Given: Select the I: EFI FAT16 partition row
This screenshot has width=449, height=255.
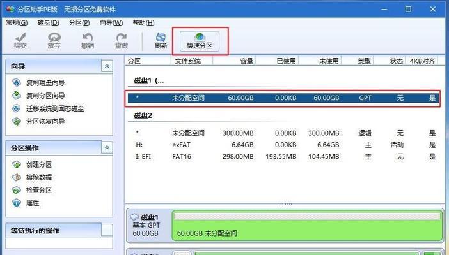Looking at the screenshot, I should click(282, 156).
